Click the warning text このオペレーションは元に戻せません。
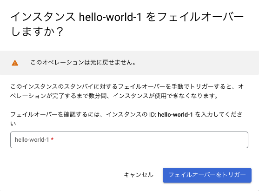259x191 pixels. (83, 63)
